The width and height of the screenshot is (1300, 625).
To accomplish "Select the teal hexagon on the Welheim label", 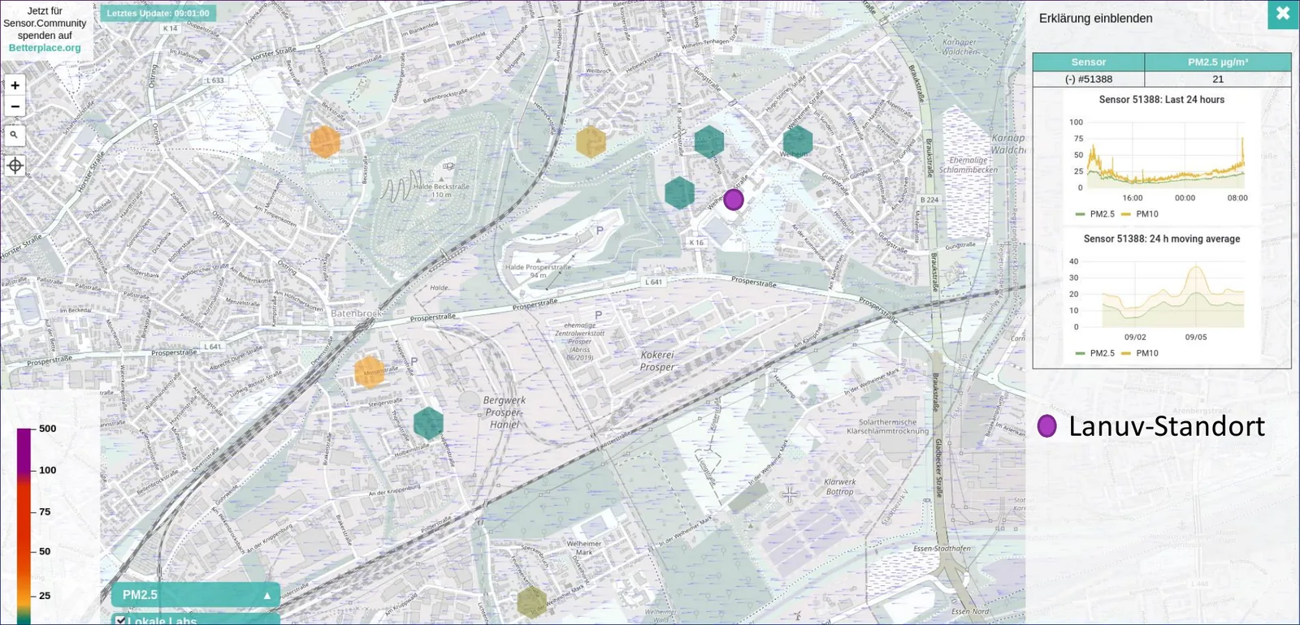I will (x=798, y=141).
